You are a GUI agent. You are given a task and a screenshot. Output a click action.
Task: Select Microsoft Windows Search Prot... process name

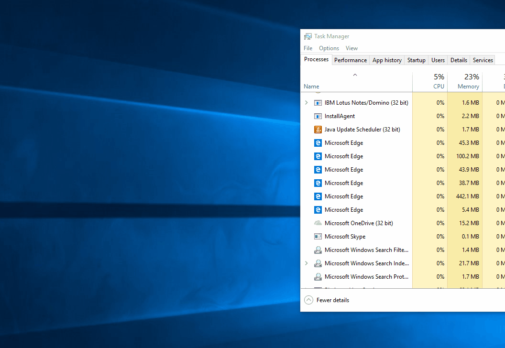(x=366, y=276)
